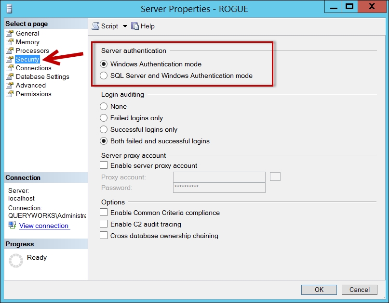The width and height of the screenshot is (389, 303).
Task: Select SQL Server and Windows Authentication mode
Action: pos(104,76)
